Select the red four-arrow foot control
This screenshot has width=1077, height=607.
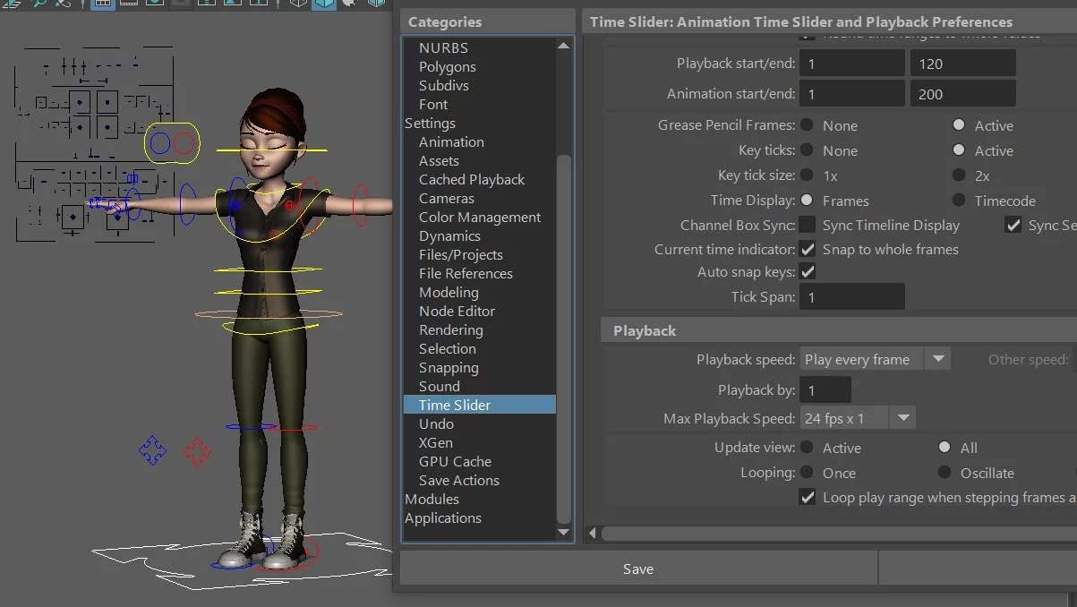[x=197, y=452]
